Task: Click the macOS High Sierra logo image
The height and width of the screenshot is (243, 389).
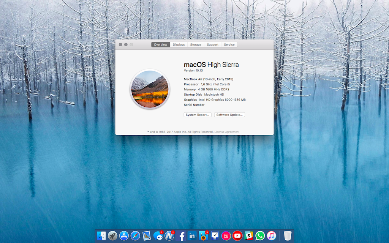Action: click(150, 89)
